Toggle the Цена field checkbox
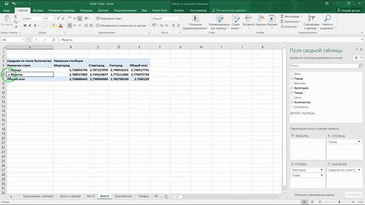The width and height of the screenshot is (365, 205). click(x=291, y=97)
